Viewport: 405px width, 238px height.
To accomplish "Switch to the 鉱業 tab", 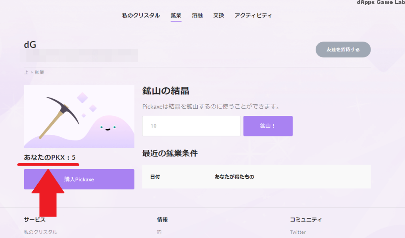I will 176,15.
